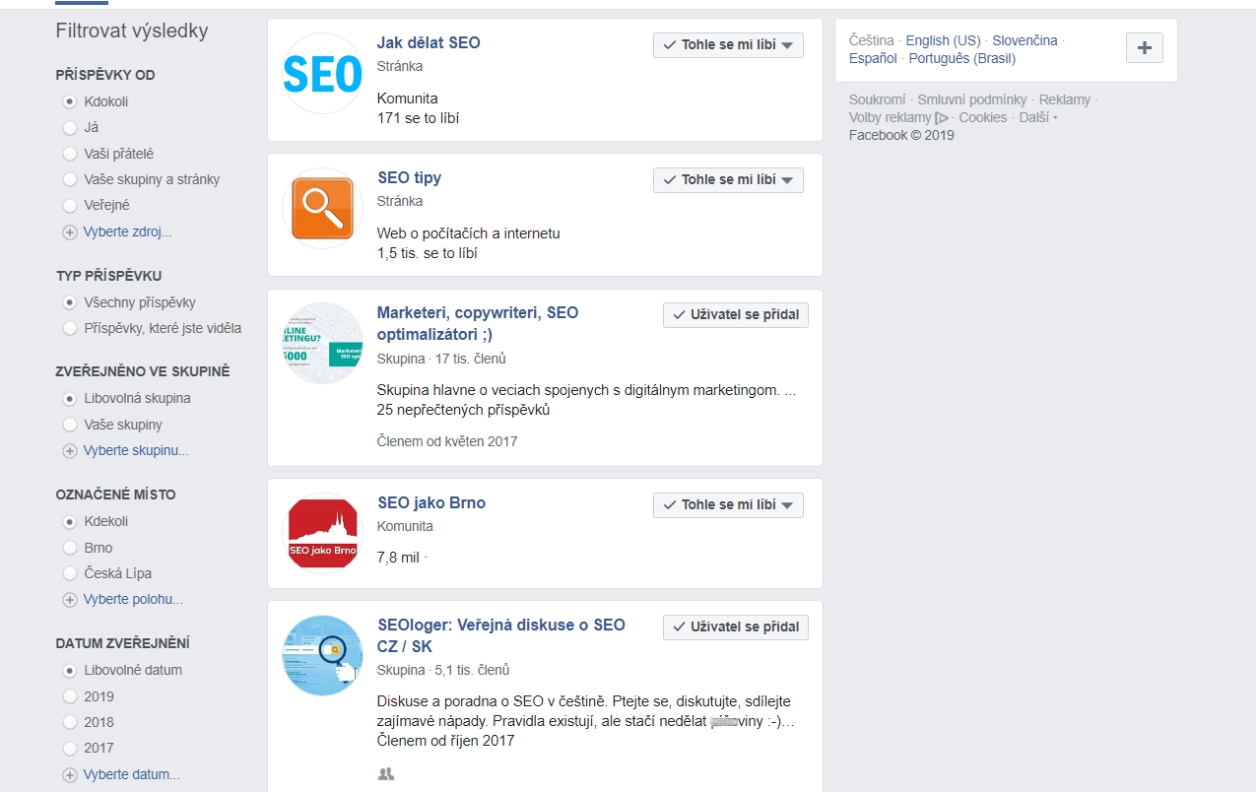Click the red SEO jako Brno logo

(x=323, y=533)
